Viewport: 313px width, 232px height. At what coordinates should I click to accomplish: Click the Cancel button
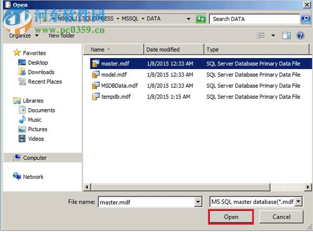(281, 217)
